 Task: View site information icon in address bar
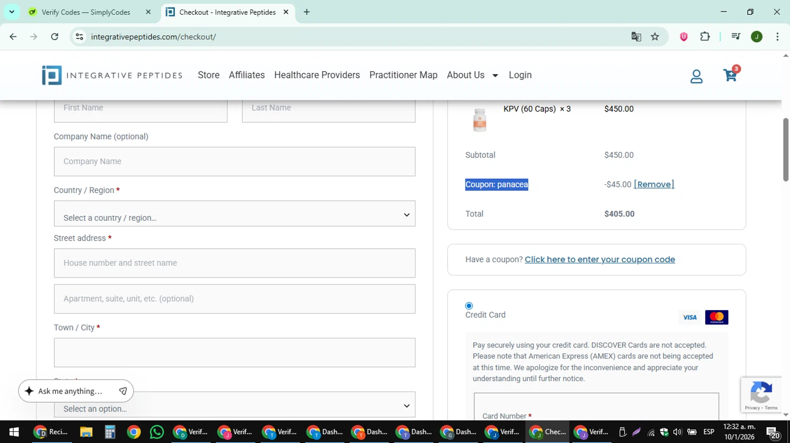(x=80, y=37)
